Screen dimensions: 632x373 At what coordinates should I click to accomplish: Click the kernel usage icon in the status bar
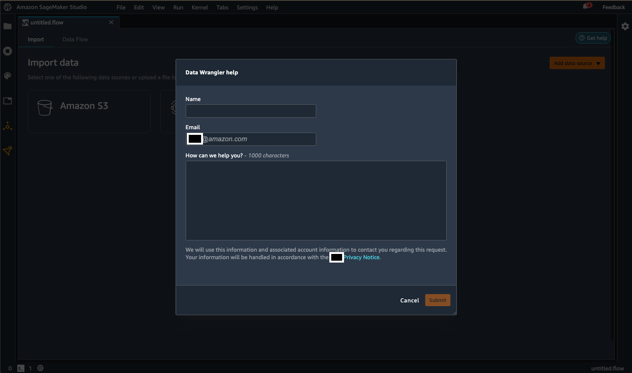point(40,368)
